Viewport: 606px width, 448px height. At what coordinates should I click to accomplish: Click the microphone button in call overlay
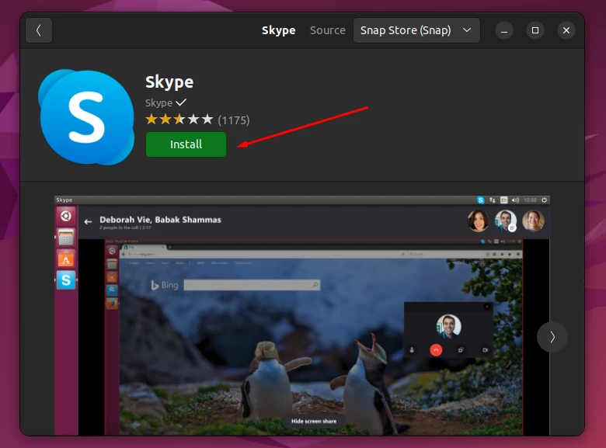coord(412,350)
